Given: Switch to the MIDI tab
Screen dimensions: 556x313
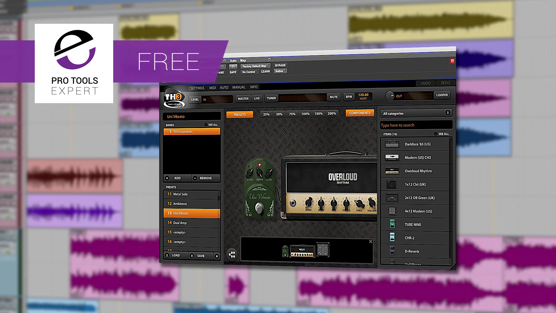Looking at the screenshot, I should pyautogui.click(x=213, y=88).
